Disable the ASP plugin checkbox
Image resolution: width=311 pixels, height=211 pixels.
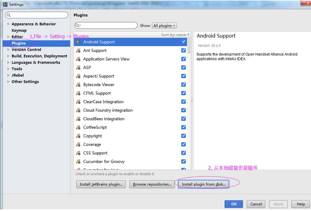[184, 68]
